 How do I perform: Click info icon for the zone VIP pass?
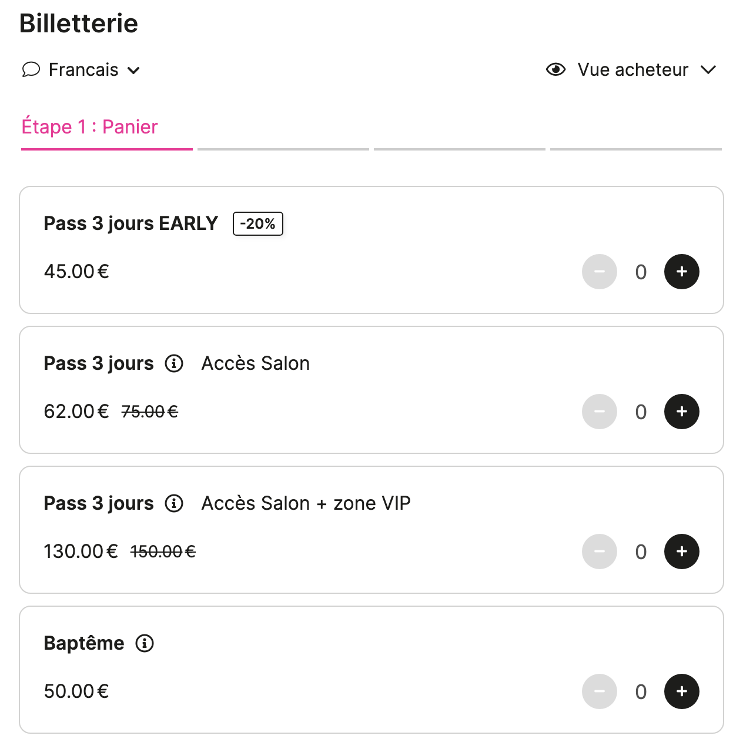174,503
